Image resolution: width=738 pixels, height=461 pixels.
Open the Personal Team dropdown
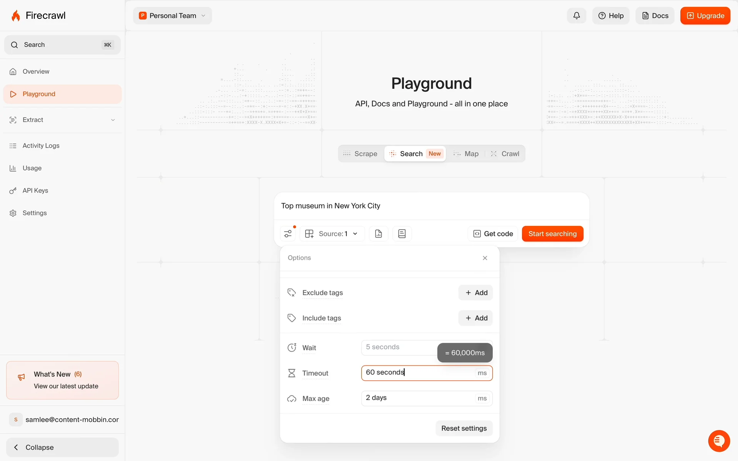click(x=173, y=16)
